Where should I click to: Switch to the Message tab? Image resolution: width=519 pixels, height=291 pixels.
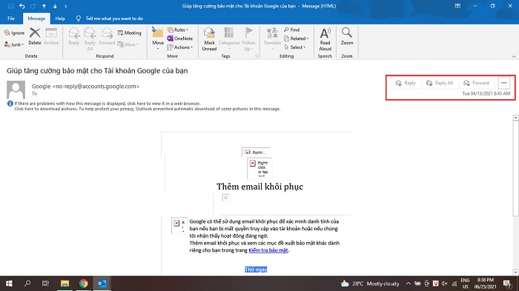click(36, 19)
